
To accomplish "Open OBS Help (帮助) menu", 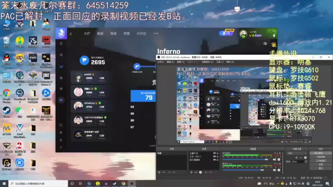I will point(230,62).
